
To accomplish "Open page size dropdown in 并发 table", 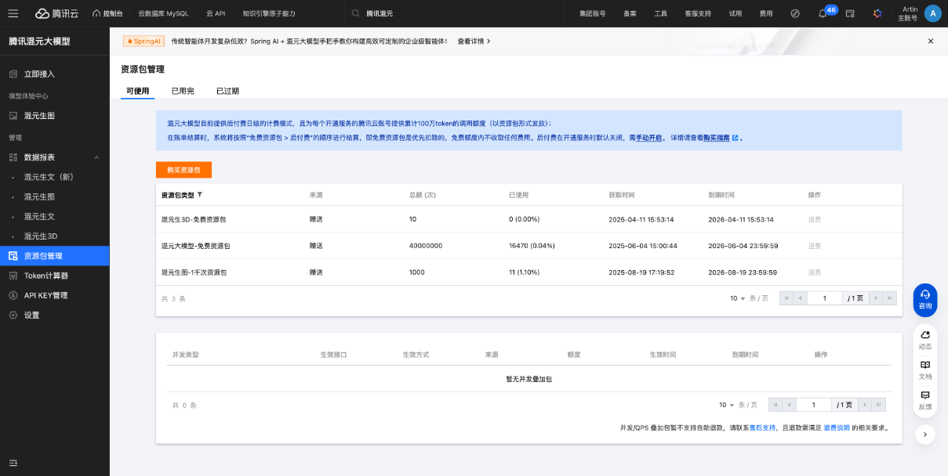I will (726, 405).
